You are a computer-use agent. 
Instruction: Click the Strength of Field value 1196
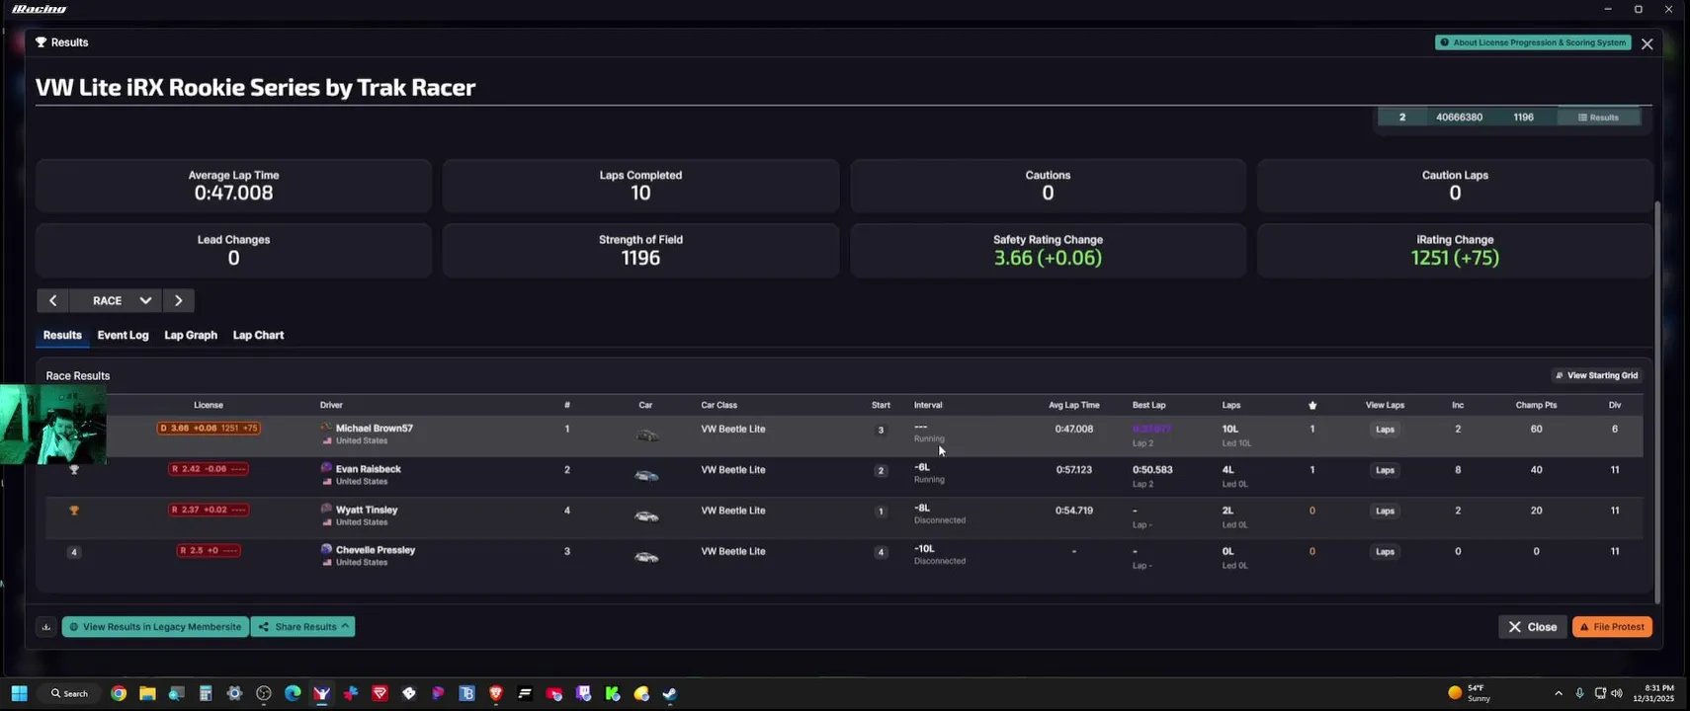(x=640, y=258)
